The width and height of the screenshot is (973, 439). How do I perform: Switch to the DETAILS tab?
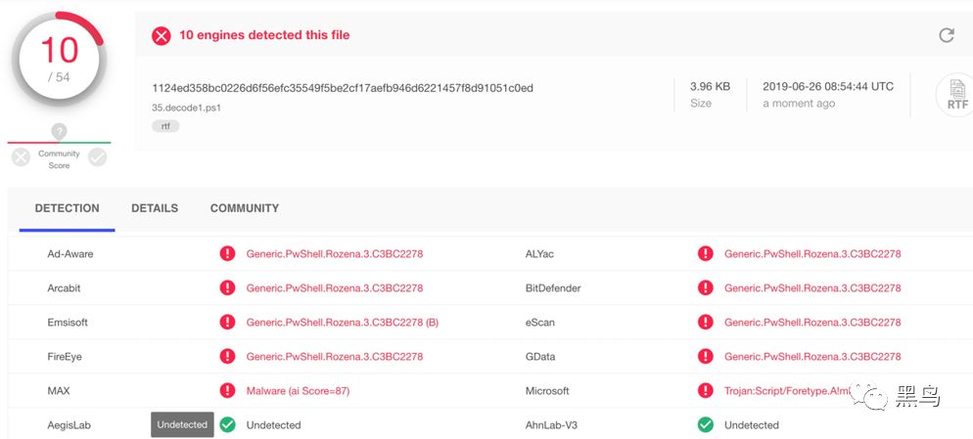(155, 208)
